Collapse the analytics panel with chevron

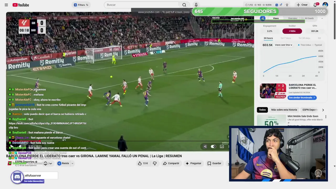(x=322, y=18)
